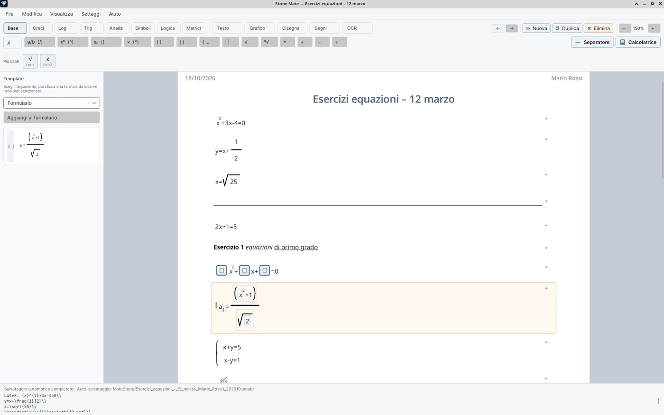Redo with the right arrow button
This screenshot has height=415, width=664.
512,28
